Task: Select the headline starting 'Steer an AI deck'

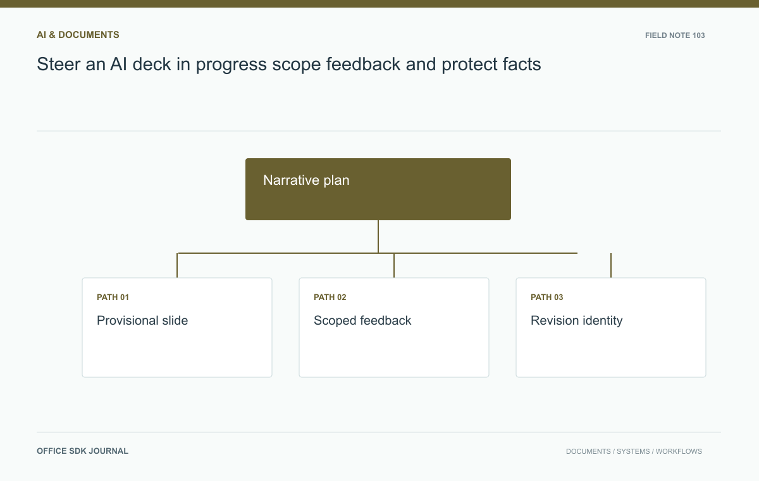Action: [x=289, y=65]
